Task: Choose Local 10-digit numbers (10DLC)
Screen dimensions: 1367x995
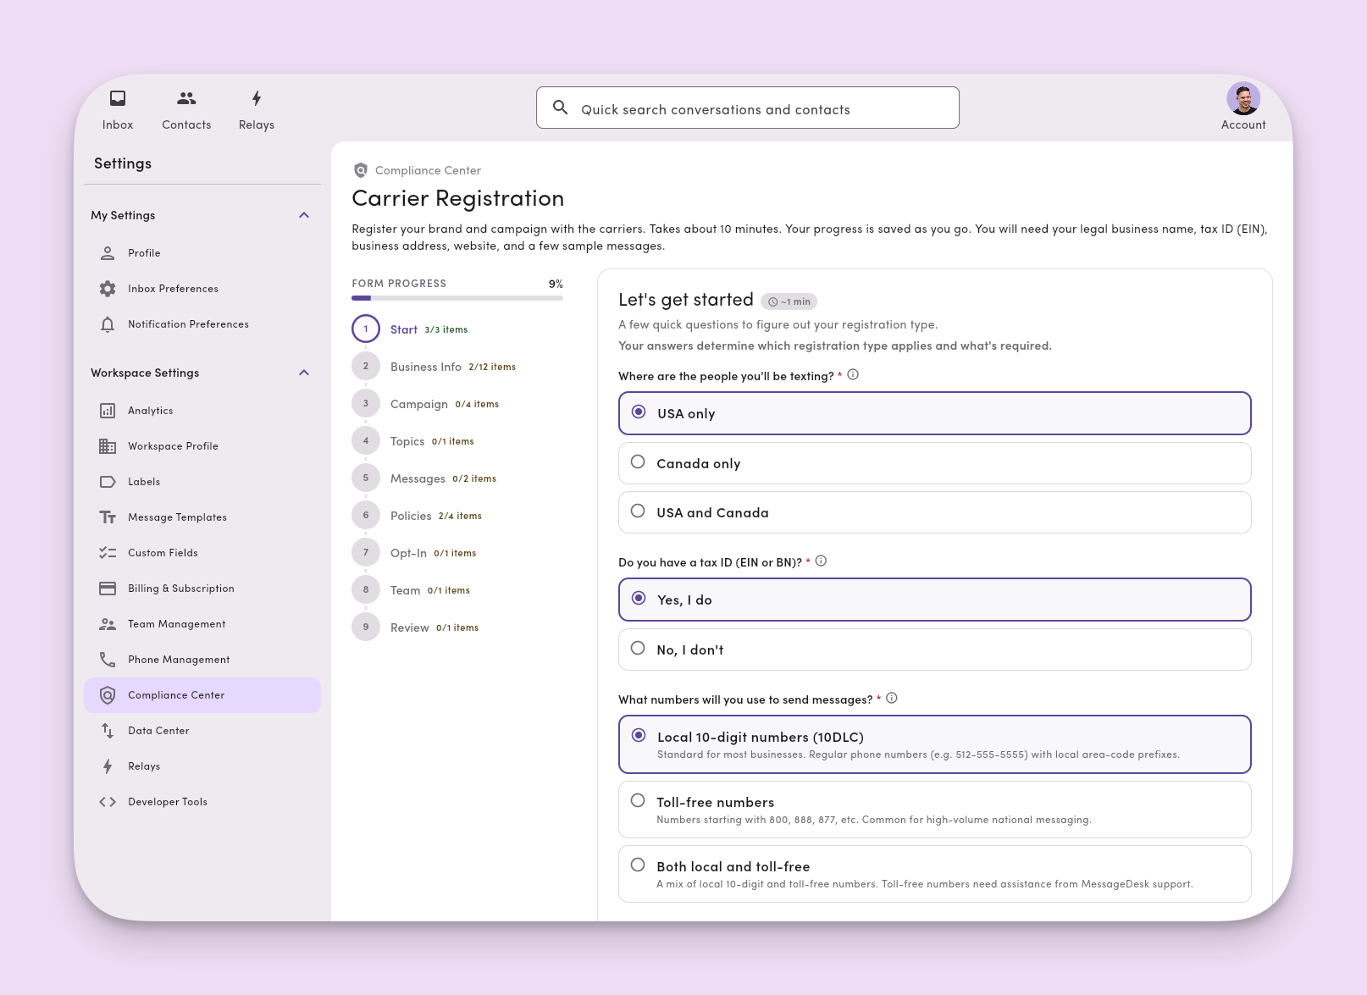Action: click(x=935, y=744)
